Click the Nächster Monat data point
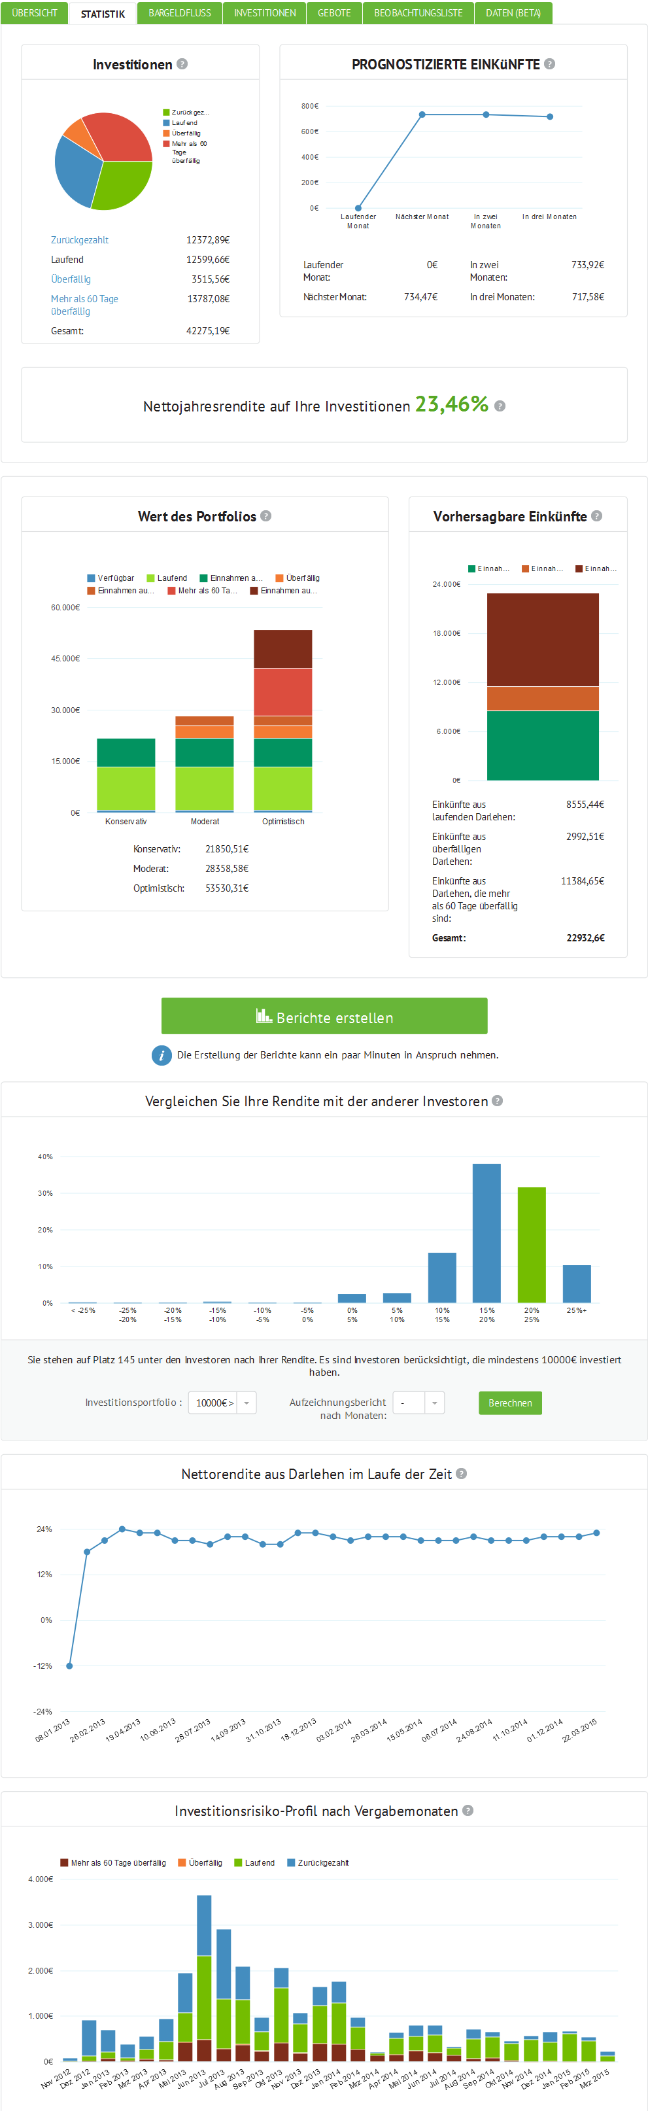 [422, 114]
